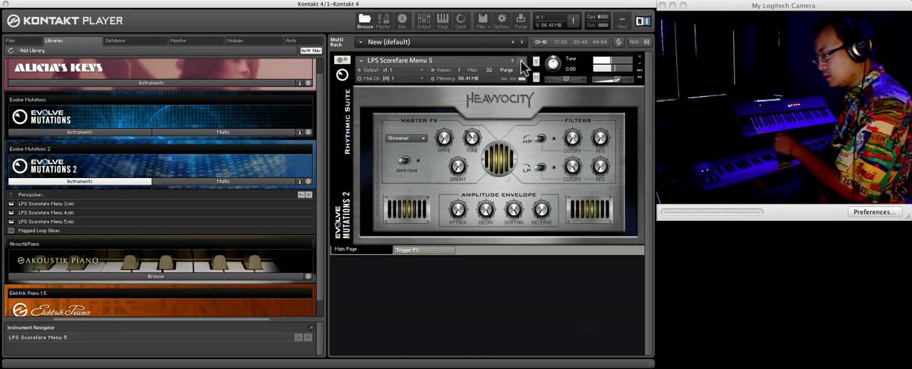Screen dimensions: 912x369
Task: Open settings gear for Alicia's Keys
Action: coord(309,83)
